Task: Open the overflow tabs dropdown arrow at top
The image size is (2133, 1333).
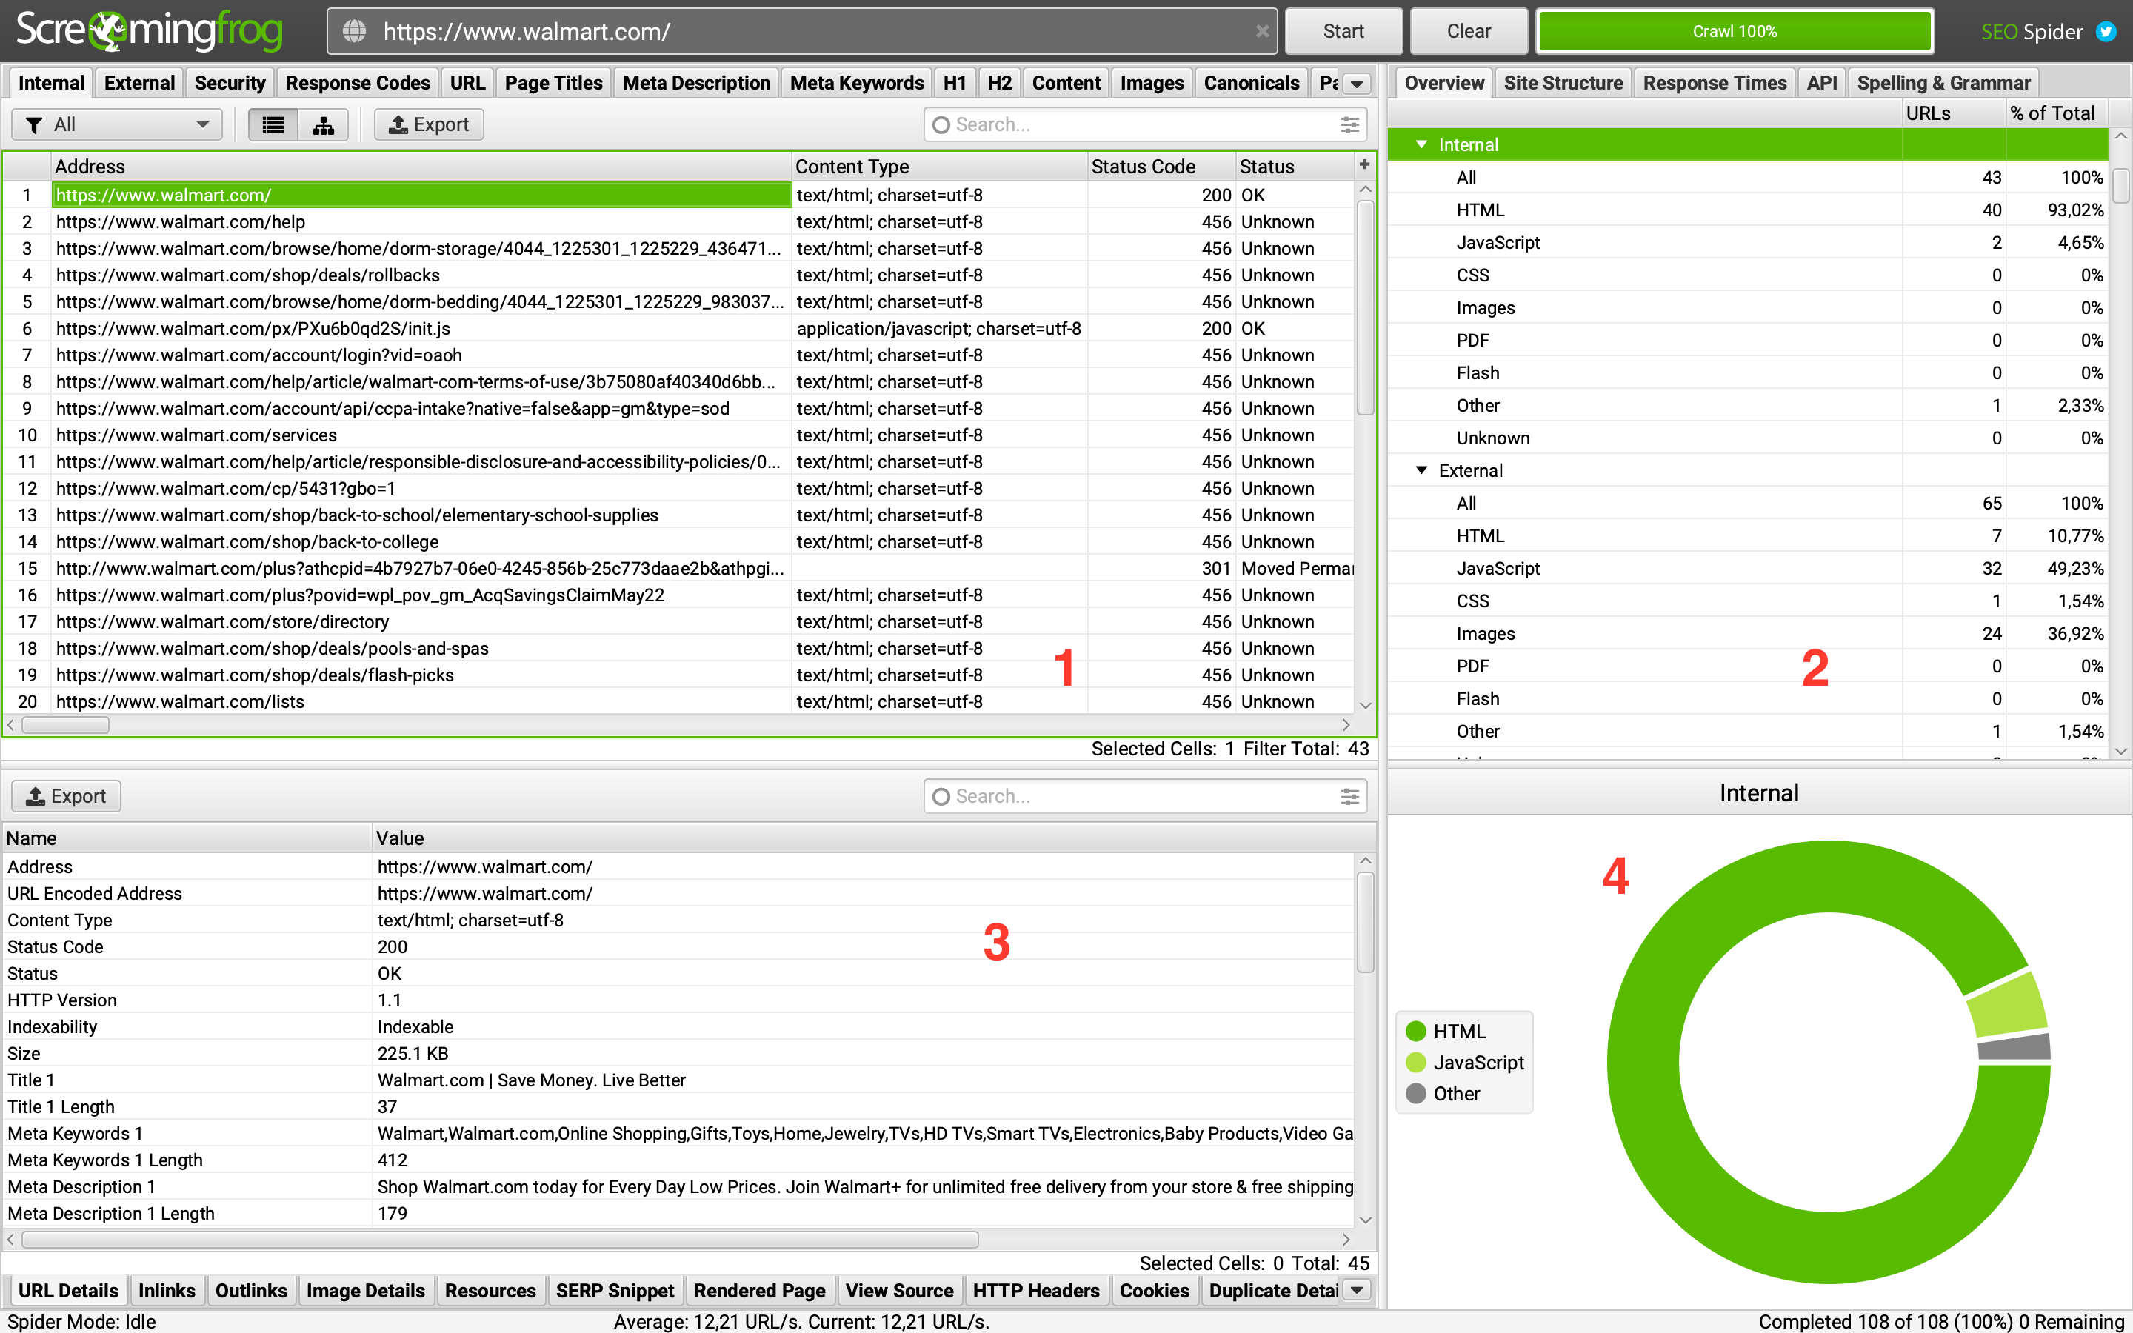Action: 1358,84
